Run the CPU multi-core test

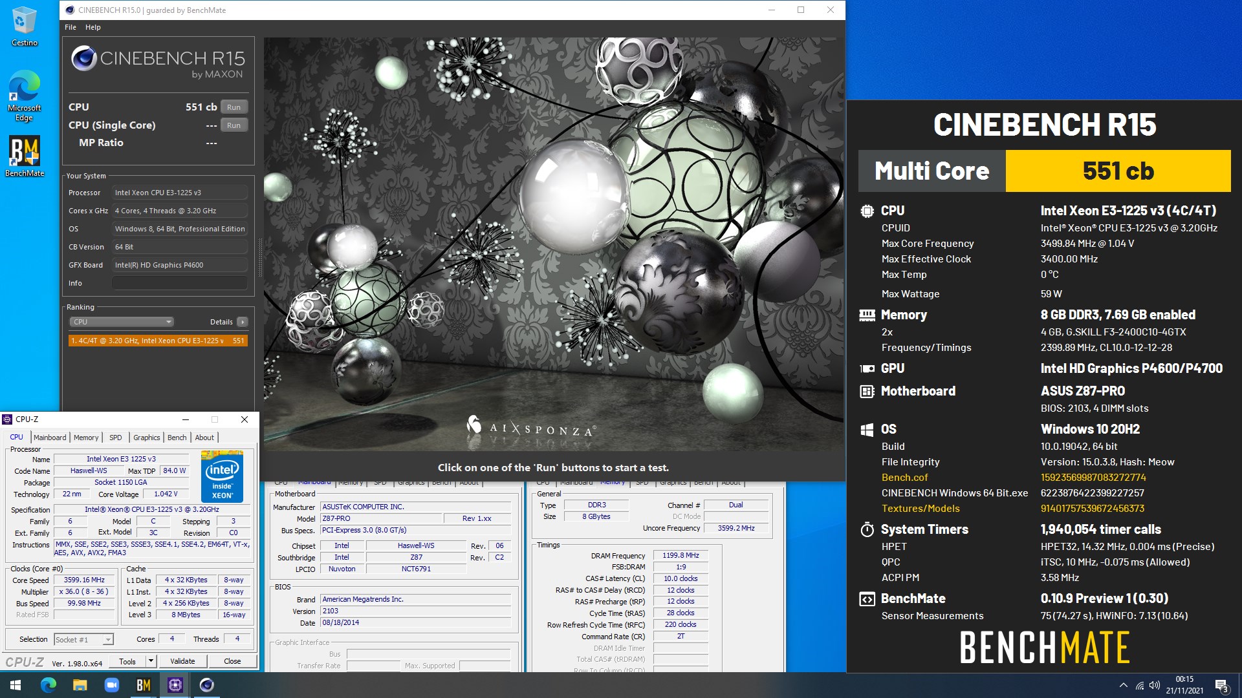tap(234, 107)
